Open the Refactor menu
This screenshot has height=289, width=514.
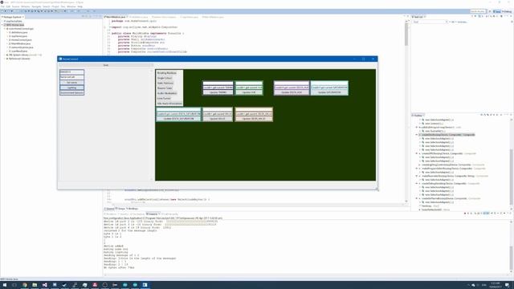point(25,6)
